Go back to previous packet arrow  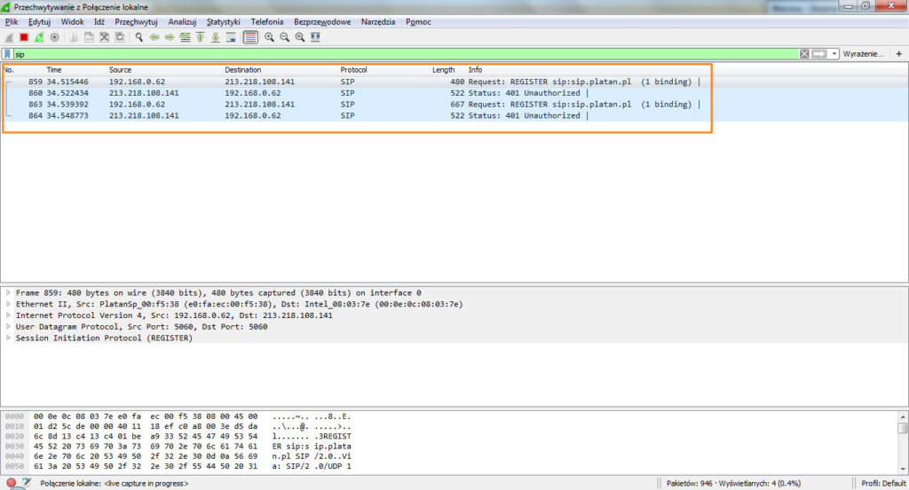pos(154,37)
